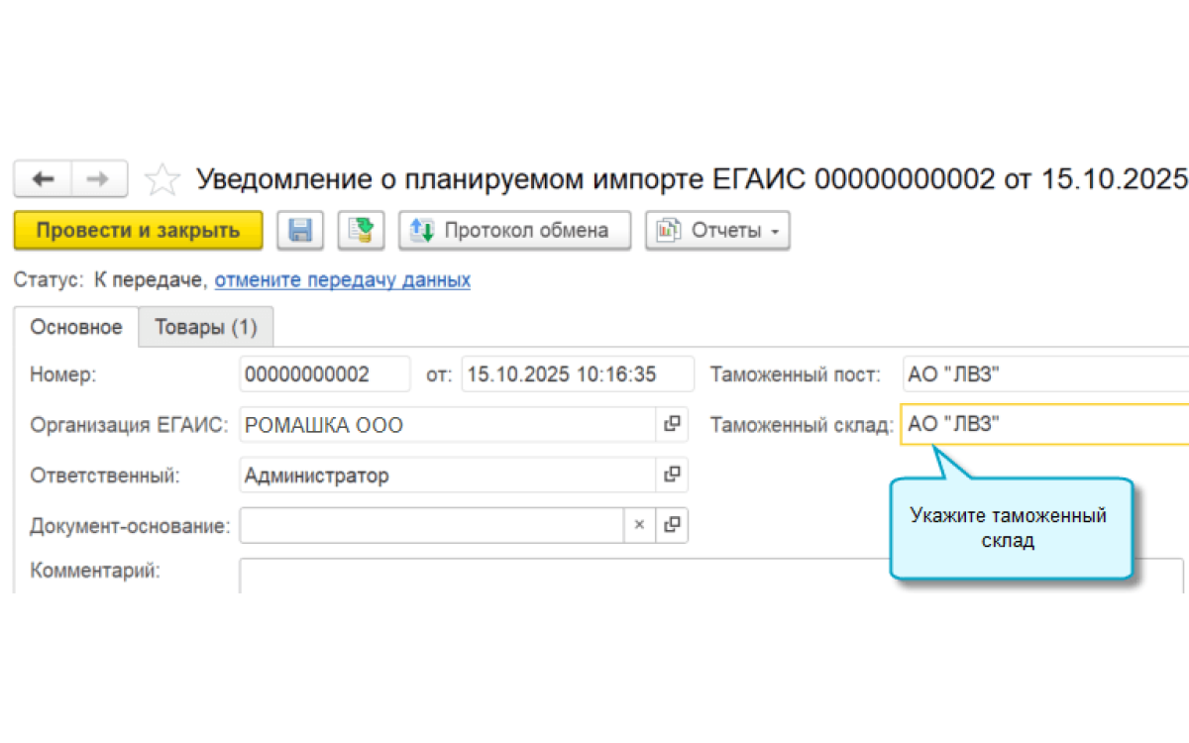Click the forward navigation arrow
The width and height of the screenshot is (1189, 743).
coord(96,178)
